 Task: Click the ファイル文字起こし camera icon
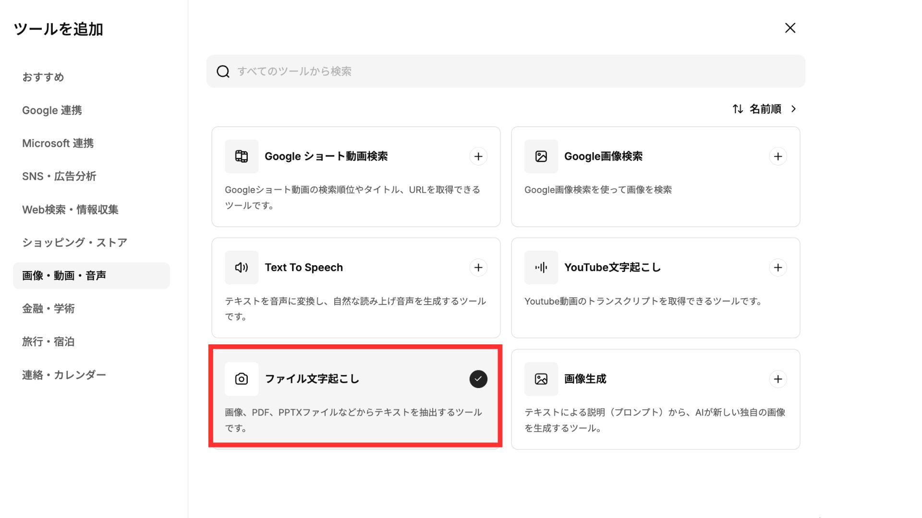pyautogui.click(x=242, y=379)
